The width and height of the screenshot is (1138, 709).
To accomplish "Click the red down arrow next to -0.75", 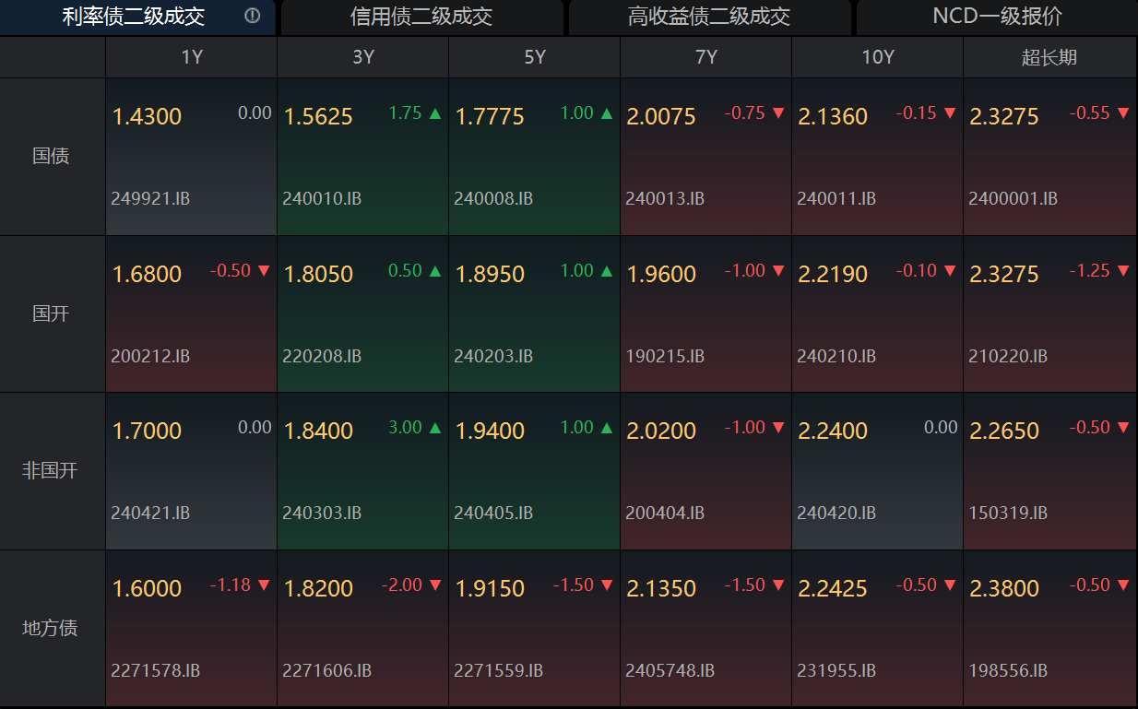I will 778,113.
